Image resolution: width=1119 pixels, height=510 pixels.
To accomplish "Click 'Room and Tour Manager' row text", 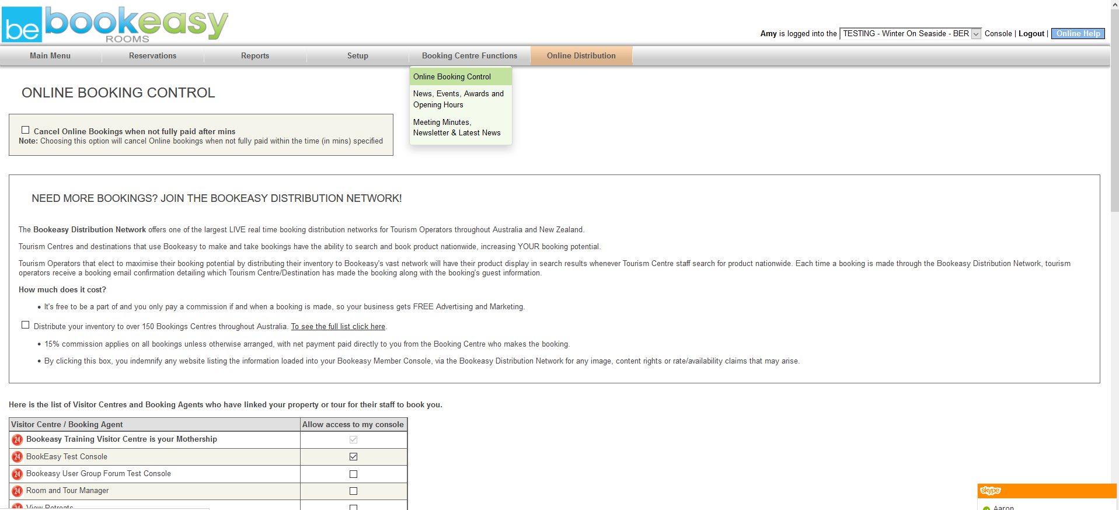I will [67, 491].
